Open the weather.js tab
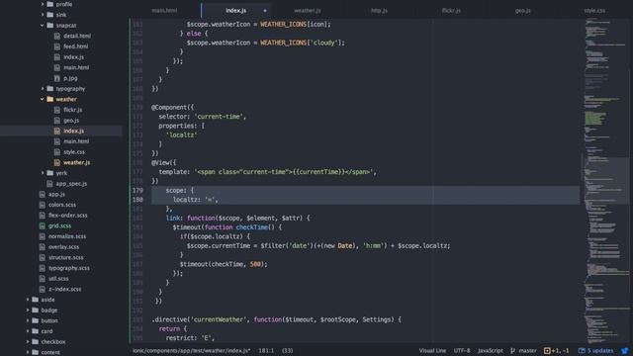Screen dimensions: 633x356 308,11
